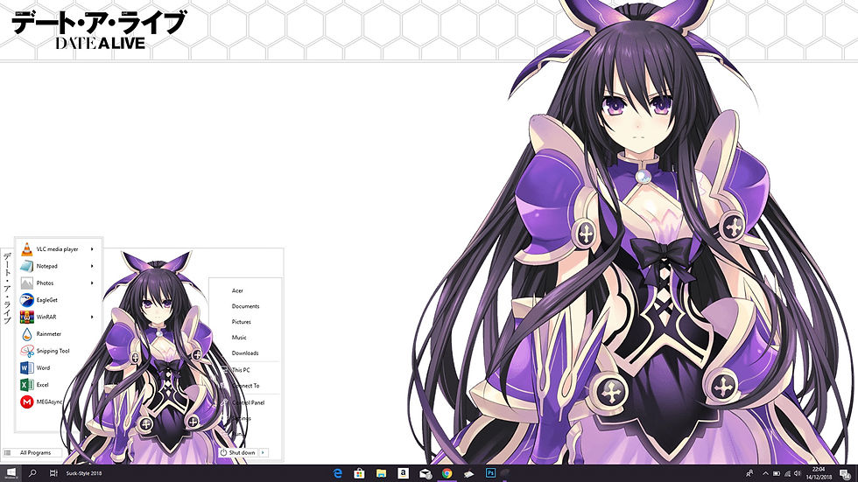Open the Photoshop taskbar icon
Viewport: 858px width, 482px height.
490,473
